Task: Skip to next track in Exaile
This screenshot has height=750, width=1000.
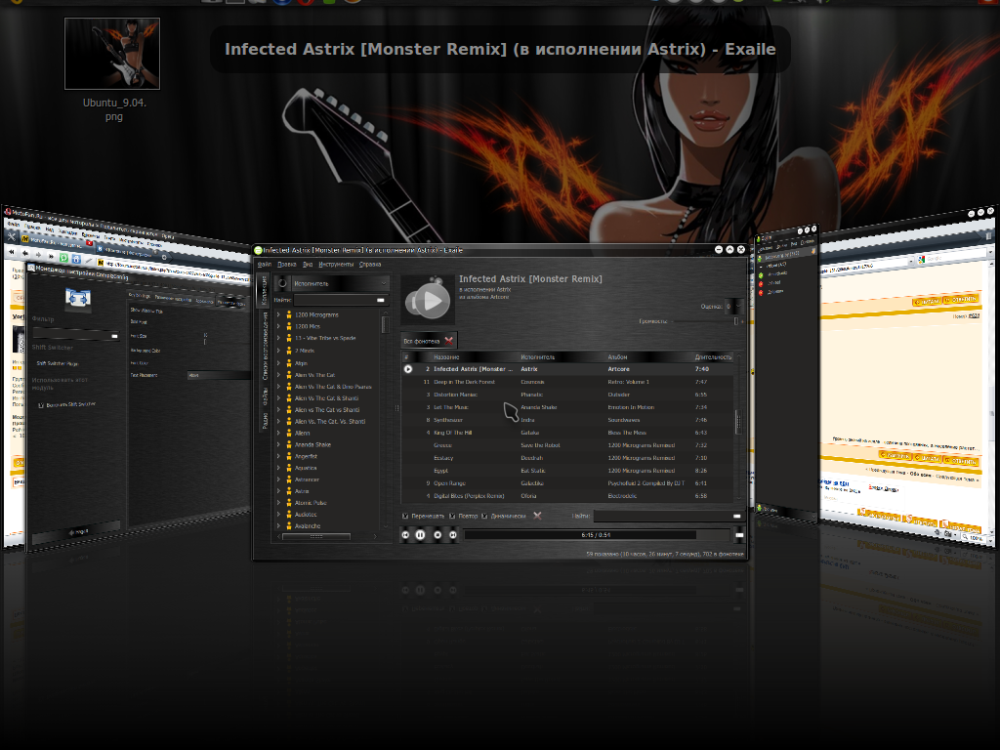Action: pyautogui.click(x=453, y=535)
